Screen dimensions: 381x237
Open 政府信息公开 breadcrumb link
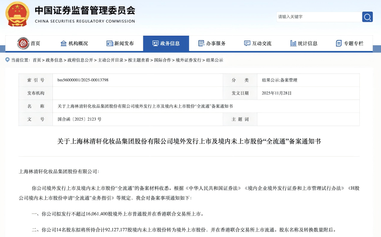coord(80,60)
